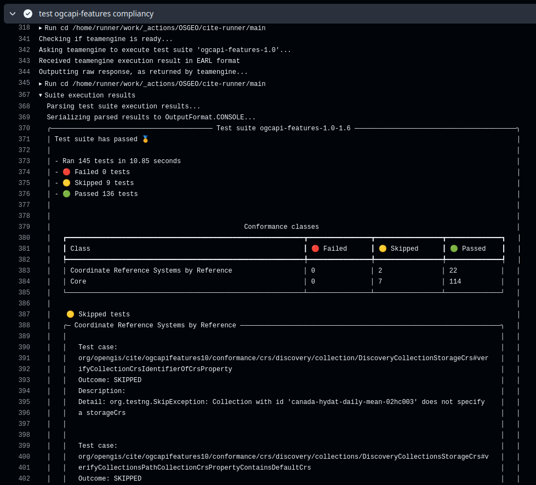Click 'Serializing parsed results to OutputFormat.CONSOLE...' line
This screenshot has height=485, width=536.
pos(151,117)
